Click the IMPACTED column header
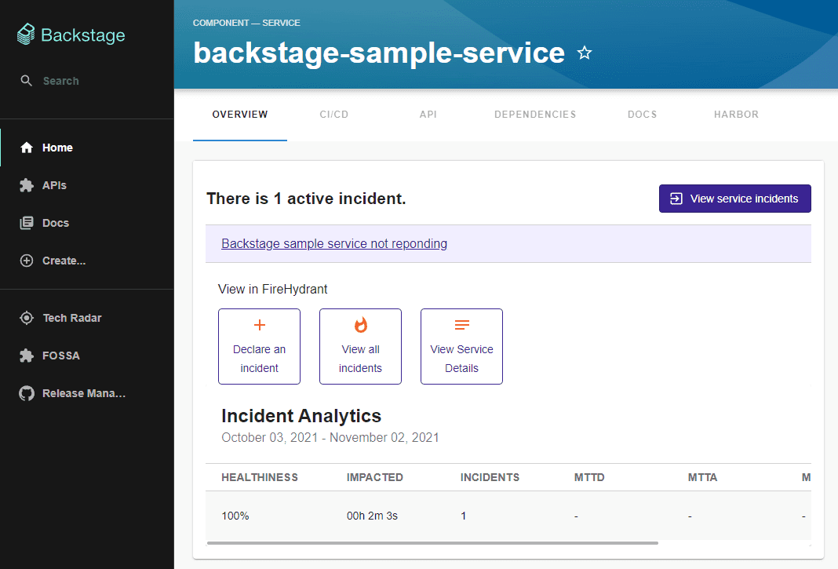This screenshot has height=569, width=838. (374, 477)
